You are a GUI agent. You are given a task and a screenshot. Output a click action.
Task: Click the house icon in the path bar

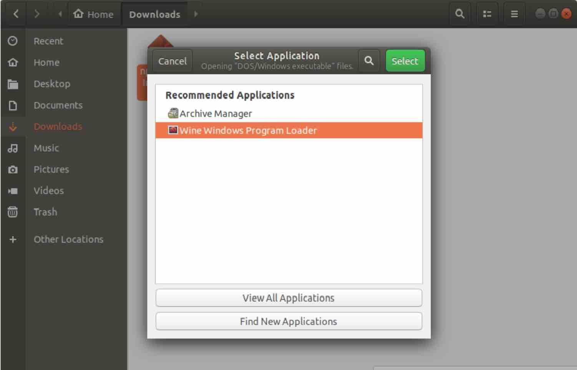coord(78,14)
